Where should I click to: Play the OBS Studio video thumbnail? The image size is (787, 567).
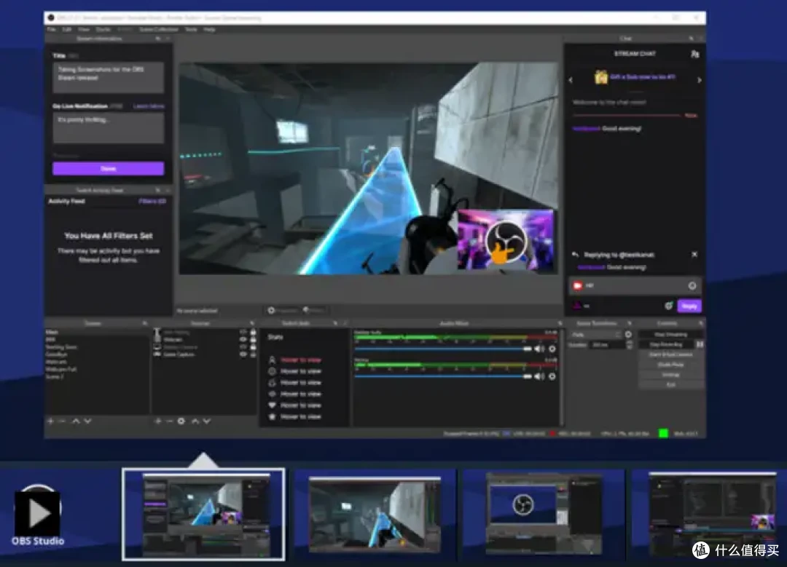click(x=38, y=513)
